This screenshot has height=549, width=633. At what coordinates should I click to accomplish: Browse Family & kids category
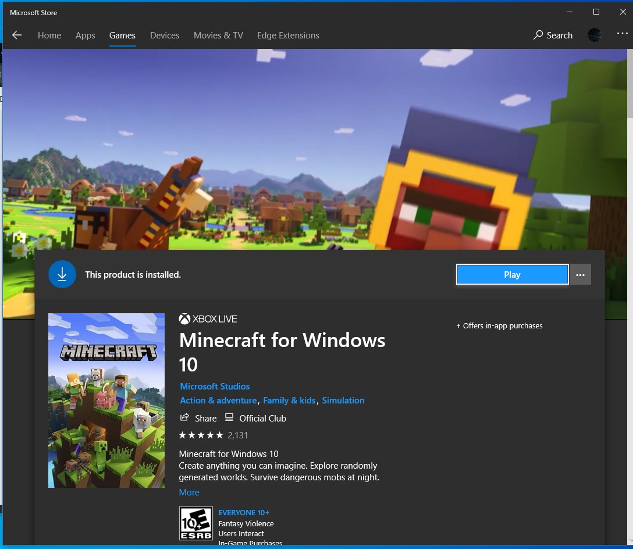[x=290, y=401]
